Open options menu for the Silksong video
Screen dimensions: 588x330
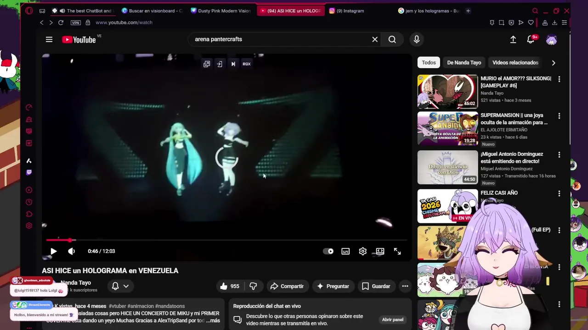559,79
